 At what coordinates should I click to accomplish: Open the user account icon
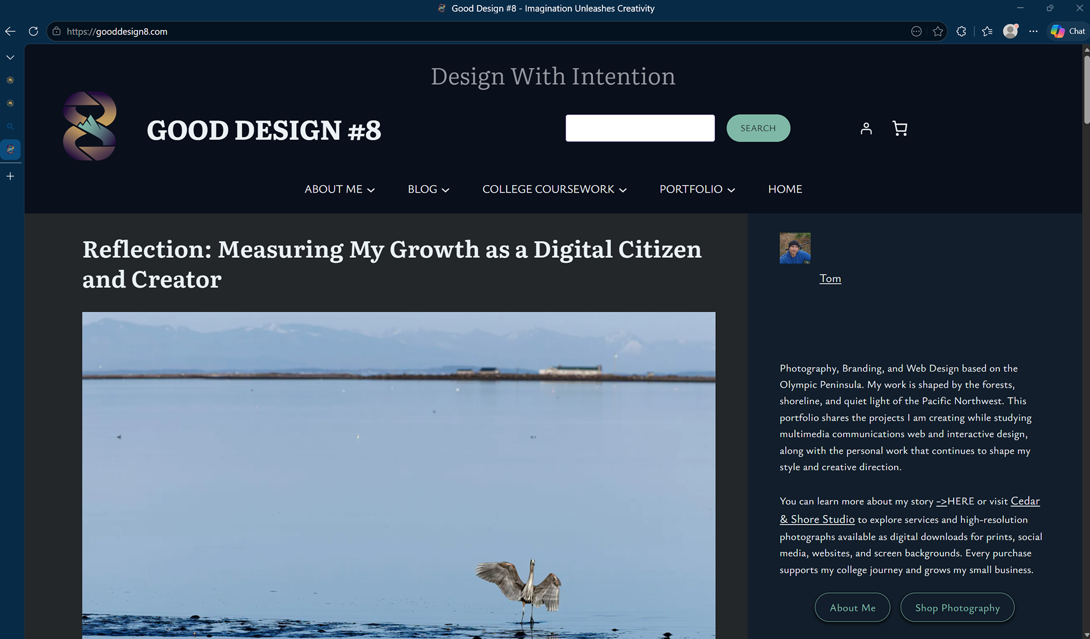866,128
